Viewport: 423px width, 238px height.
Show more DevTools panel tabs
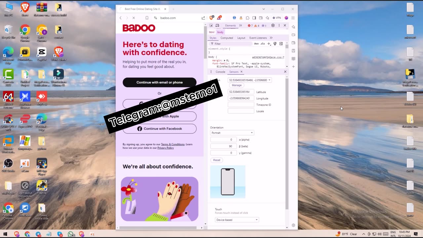[240, 25]
